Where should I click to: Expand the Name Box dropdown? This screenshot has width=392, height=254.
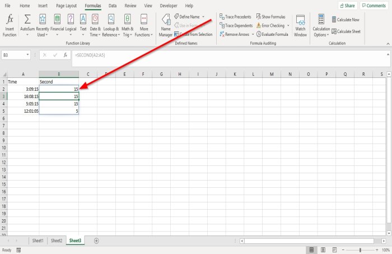[27, 55]
